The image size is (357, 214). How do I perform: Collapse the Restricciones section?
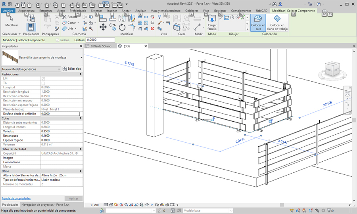pos(81,74)
